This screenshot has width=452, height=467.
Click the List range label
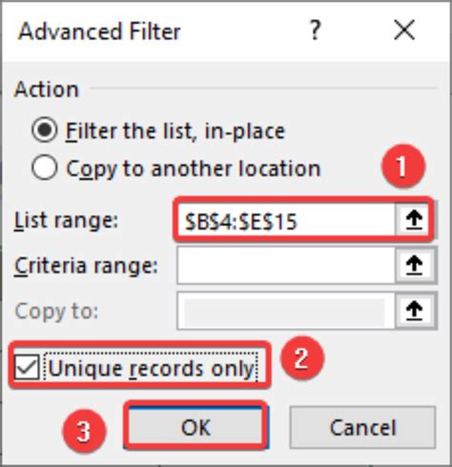(x=66, y=220)
